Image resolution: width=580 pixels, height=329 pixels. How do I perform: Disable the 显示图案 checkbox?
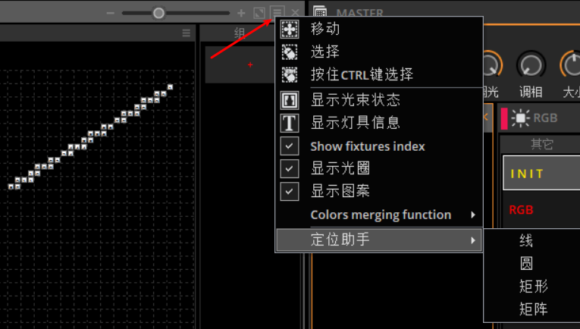click(x=290, y=191)
